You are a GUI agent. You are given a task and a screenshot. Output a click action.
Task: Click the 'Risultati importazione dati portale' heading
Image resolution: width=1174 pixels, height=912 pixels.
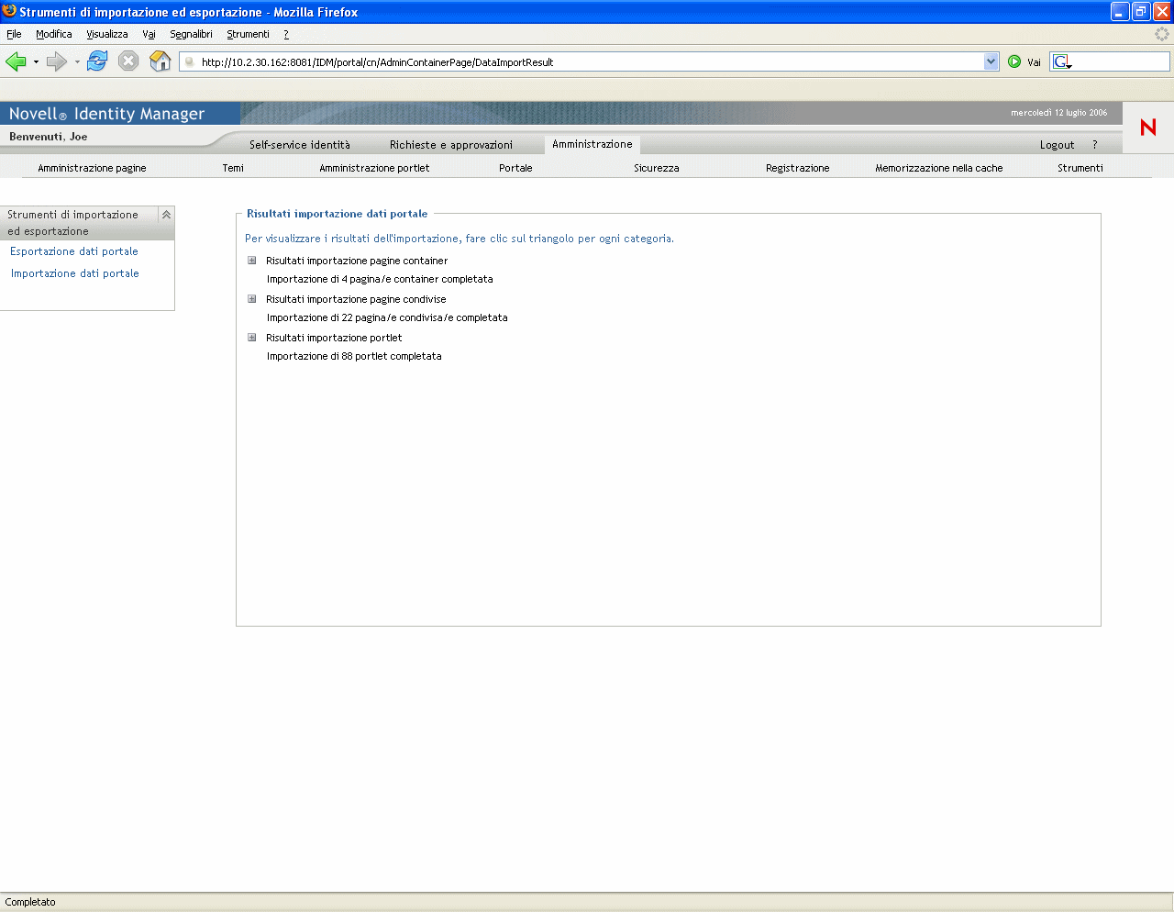coord(338,214)
